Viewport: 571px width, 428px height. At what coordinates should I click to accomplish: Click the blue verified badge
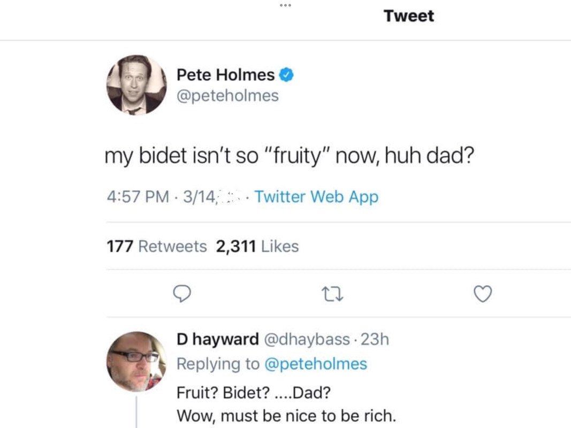(287, 75)
